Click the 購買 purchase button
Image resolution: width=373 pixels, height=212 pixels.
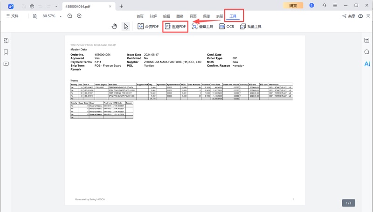click(x=293, y=6)
